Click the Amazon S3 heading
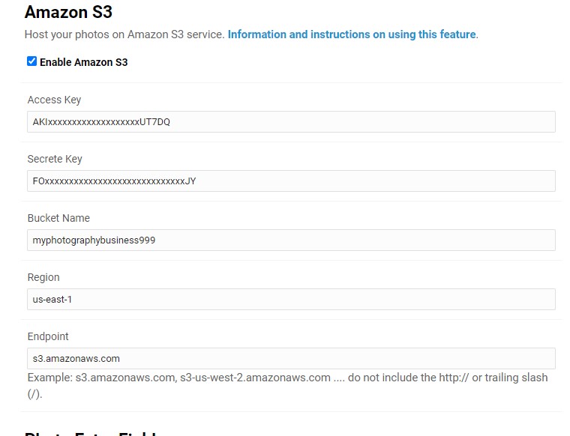 tap(68, 12)
